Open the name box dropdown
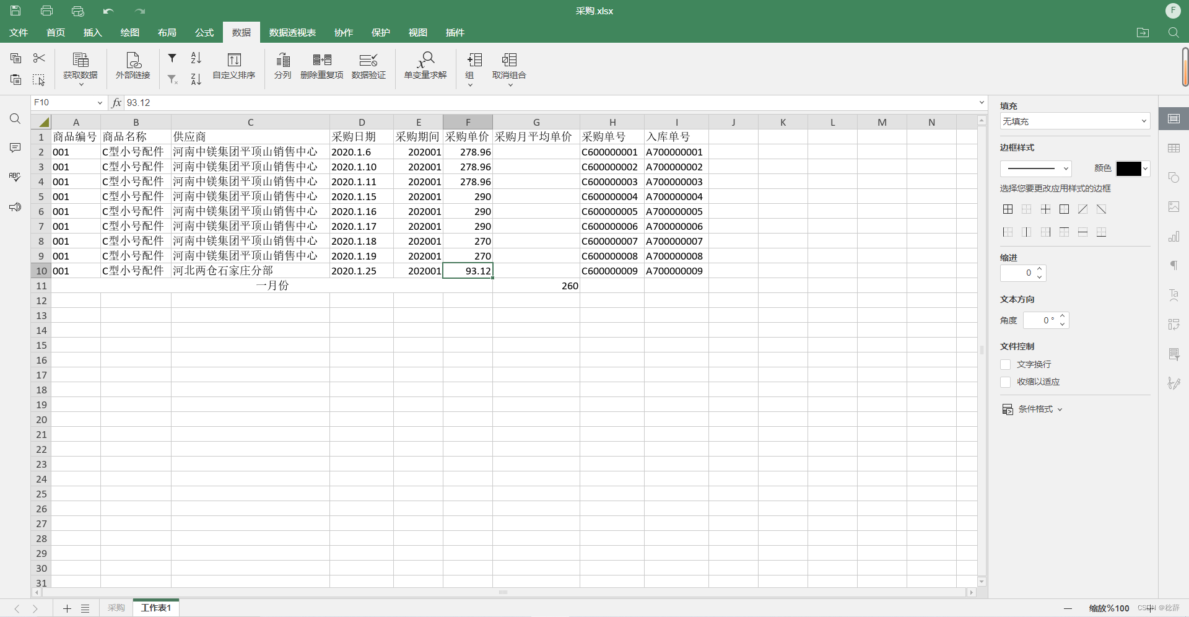Viewport: 1189px width, 617px height. point(100,103)
